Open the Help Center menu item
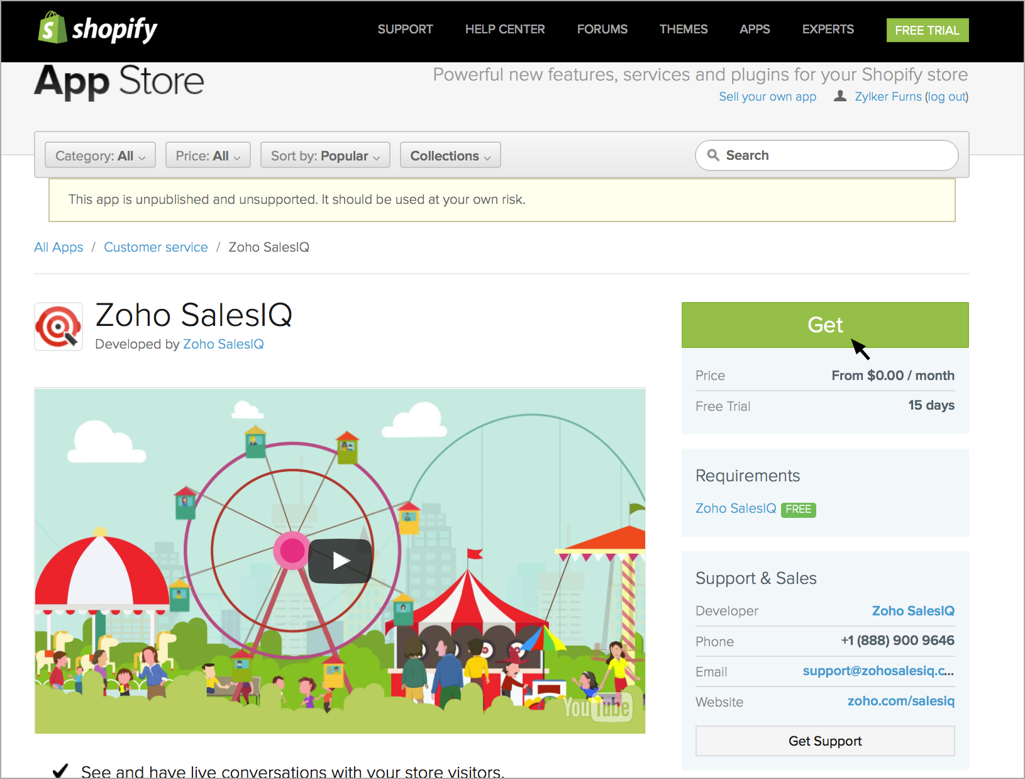 (x=505, y=30)
